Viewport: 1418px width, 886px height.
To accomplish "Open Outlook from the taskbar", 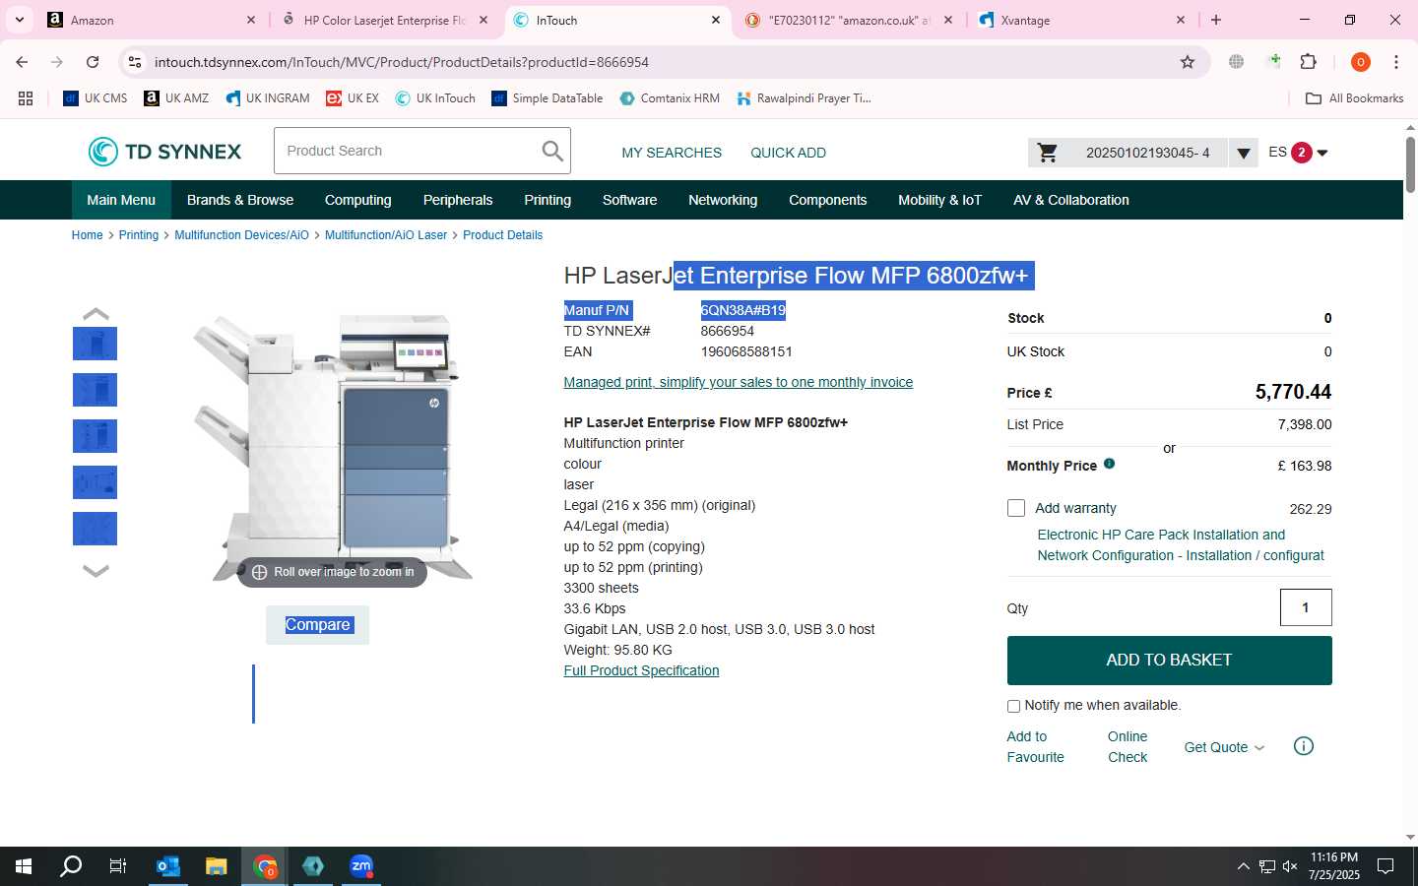I will [168, 866].
